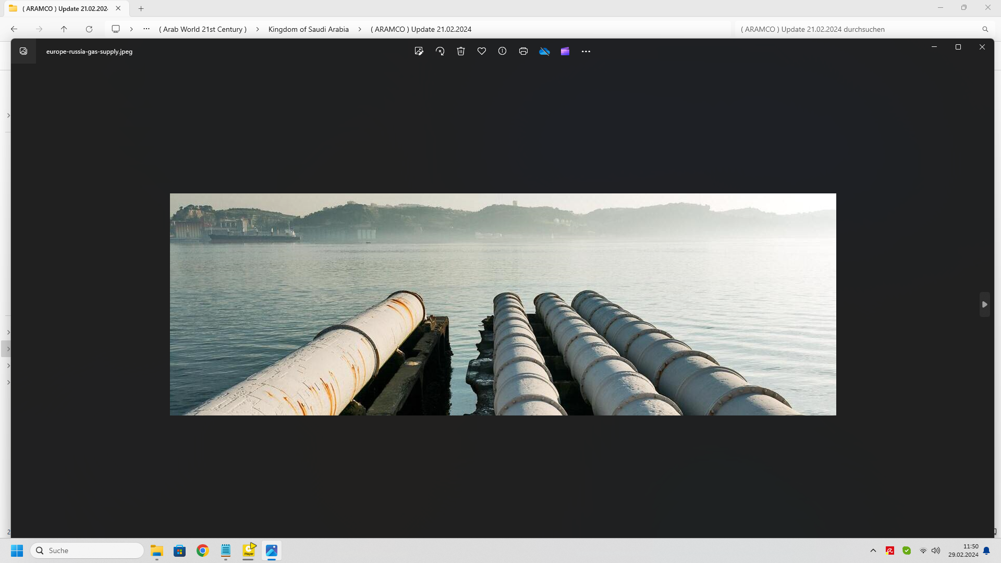
Task: Open the notification bell
Action: click(x=986, y=550)
